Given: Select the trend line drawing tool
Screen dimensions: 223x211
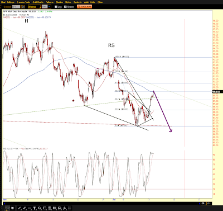Looking at the screenshot, I should coord(20,208).
